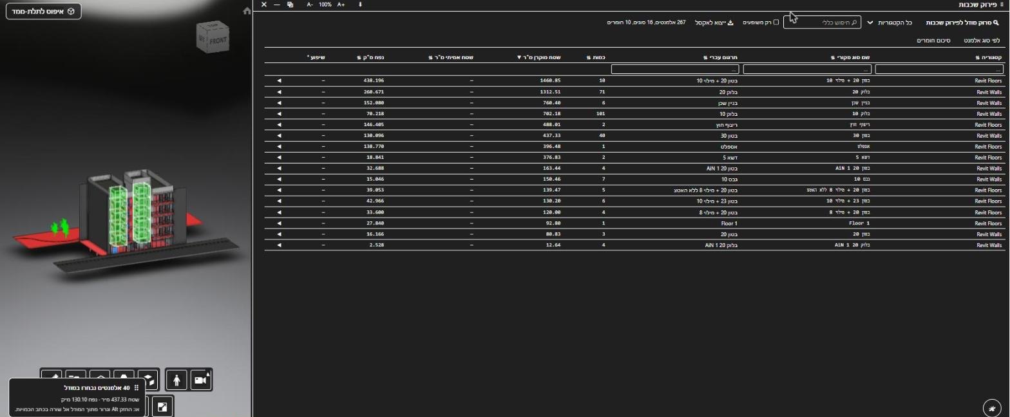Expand the ריצוף חוץ row arrow
This screenshot has width=1010, height=417.
tap(279, 125)
